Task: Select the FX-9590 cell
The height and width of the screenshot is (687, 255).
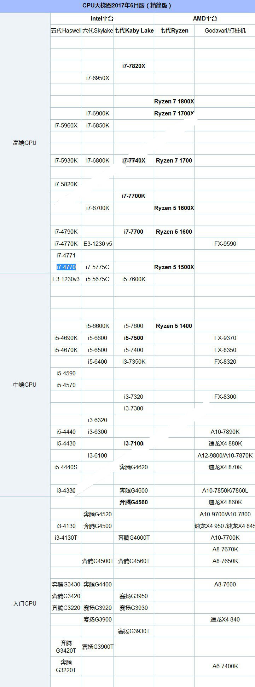Action: click(x=225, y=244)
